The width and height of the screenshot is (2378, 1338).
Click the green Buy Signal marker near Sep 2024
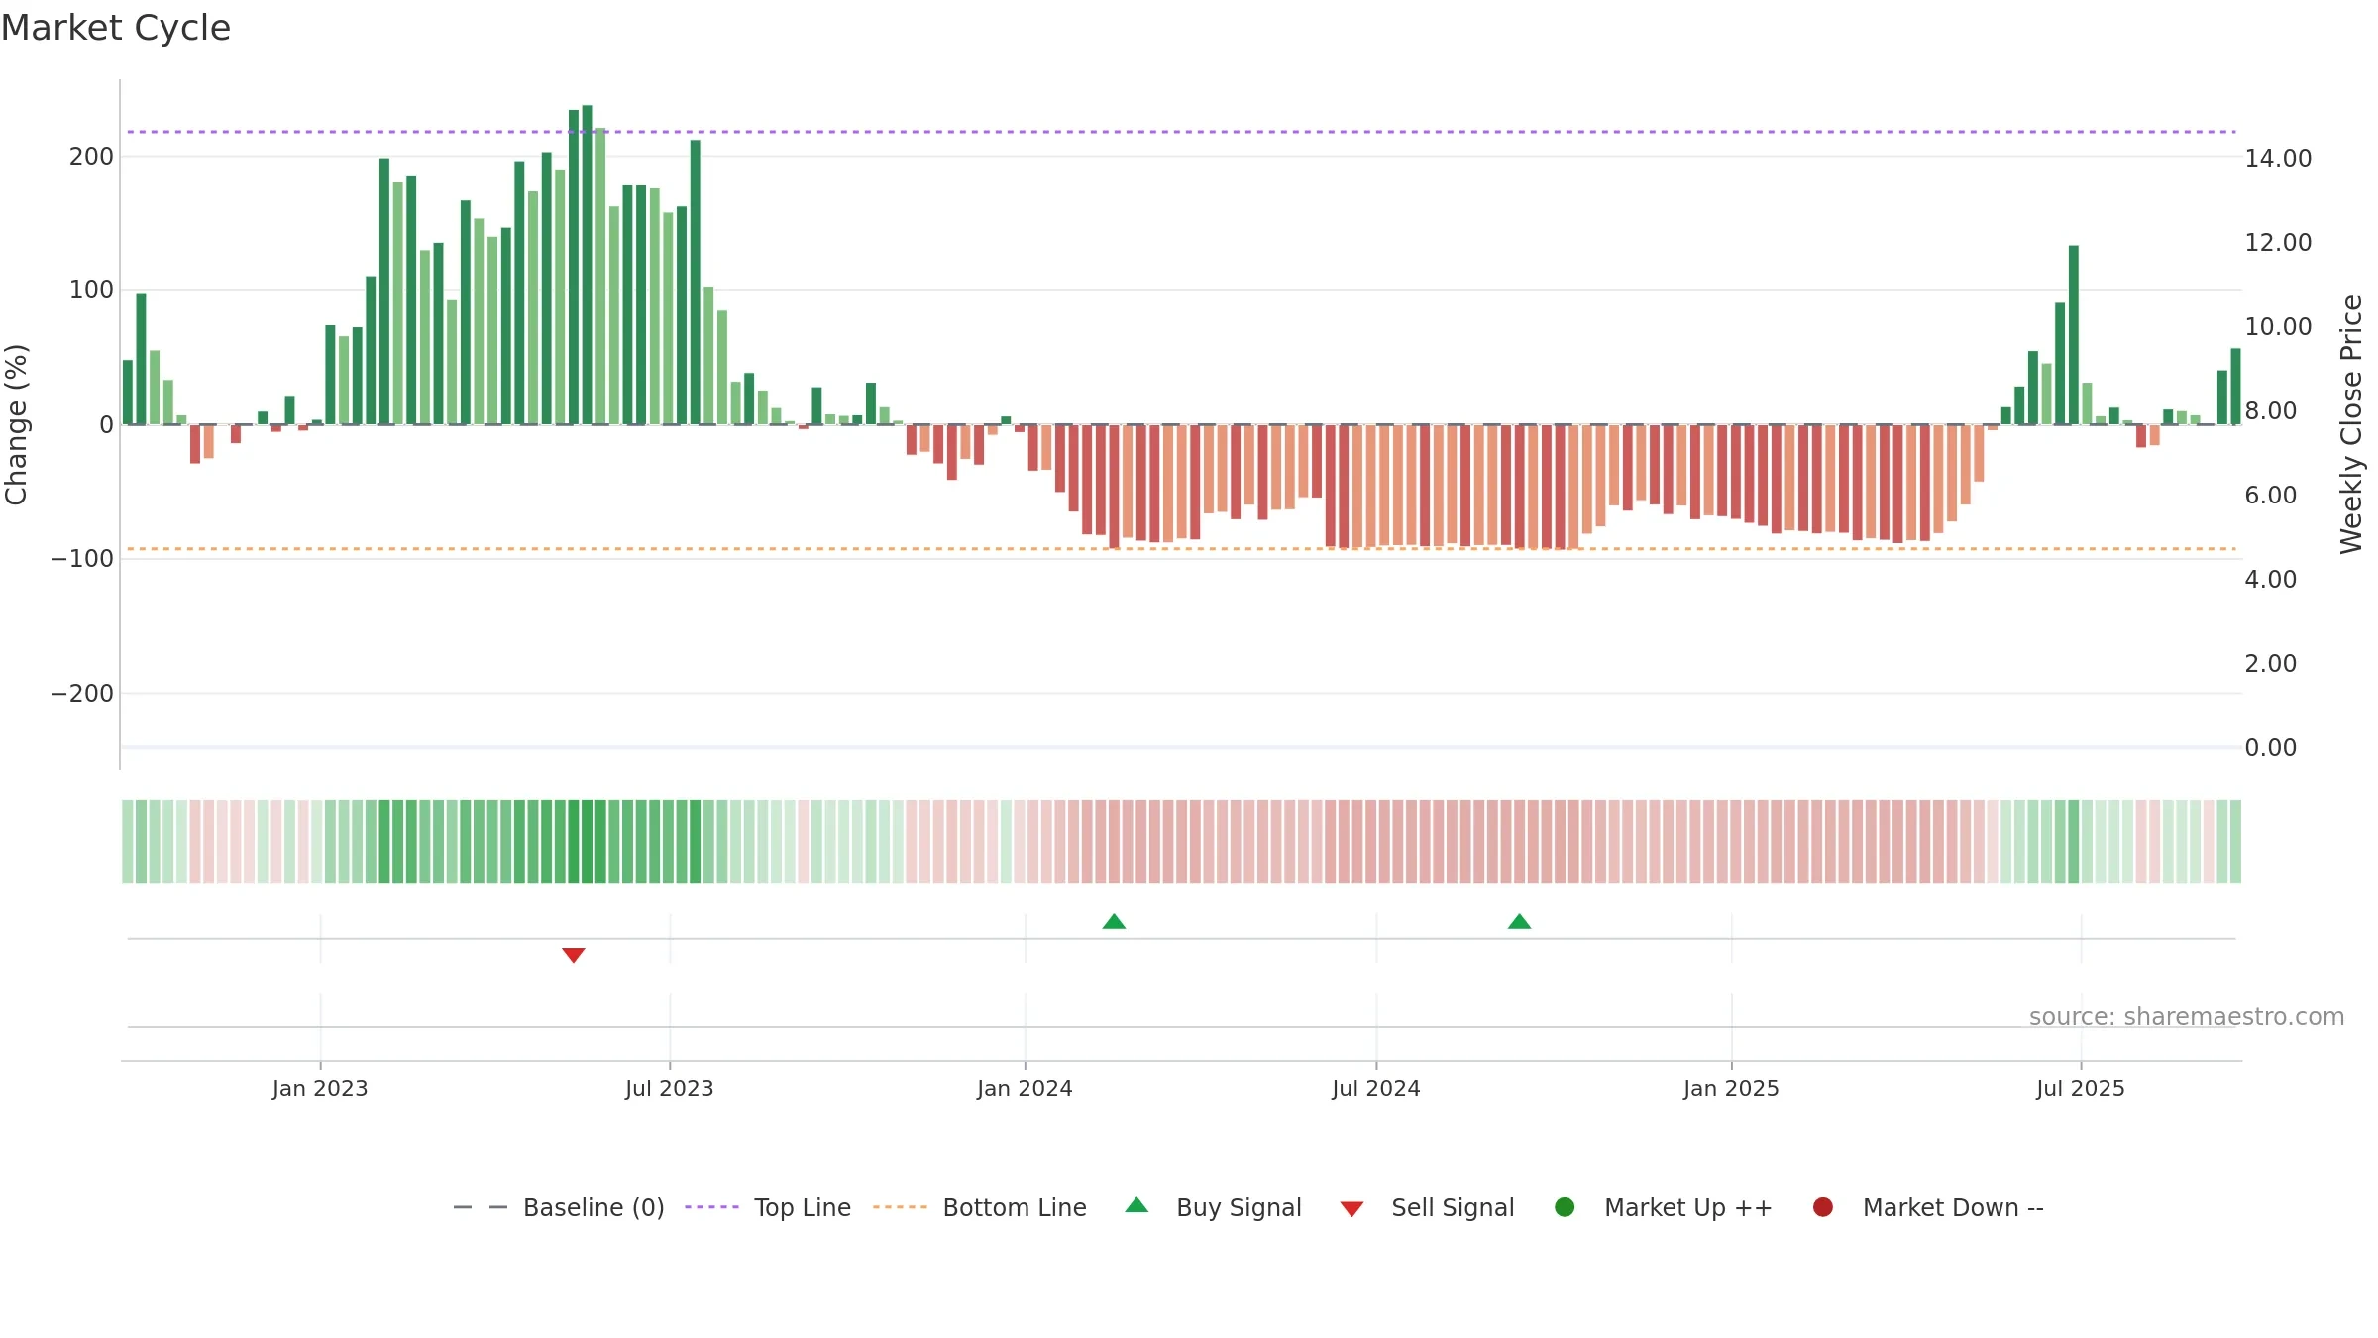1519,921
